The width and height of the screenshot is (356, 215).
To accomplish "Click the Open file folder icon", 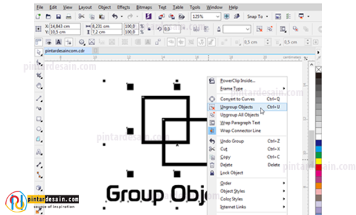I will 48,16.
